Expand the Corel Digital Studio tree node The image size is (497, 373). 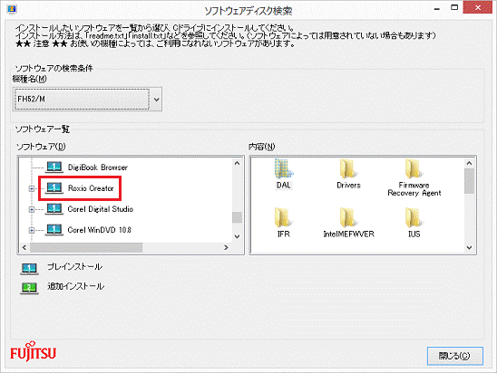(32, 209)
